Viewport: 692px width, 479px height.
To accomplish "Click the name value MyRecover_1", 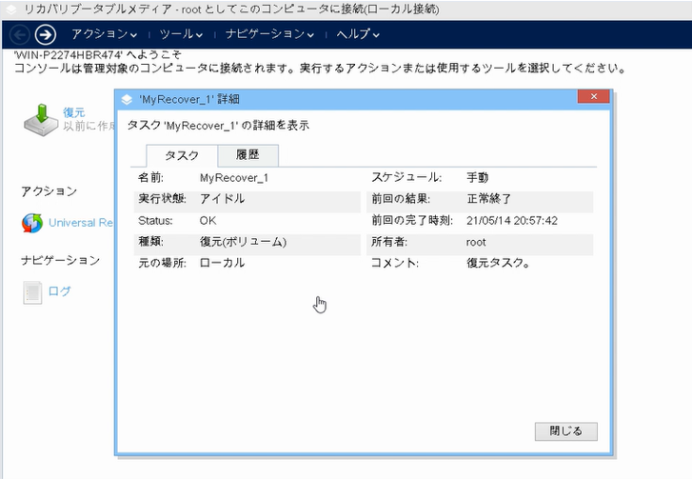I will pos(234,178).
